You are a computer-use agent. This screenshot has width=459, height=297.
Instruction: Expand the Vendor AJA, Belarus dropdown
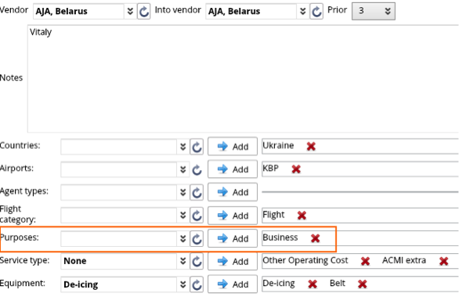point(130,12)
